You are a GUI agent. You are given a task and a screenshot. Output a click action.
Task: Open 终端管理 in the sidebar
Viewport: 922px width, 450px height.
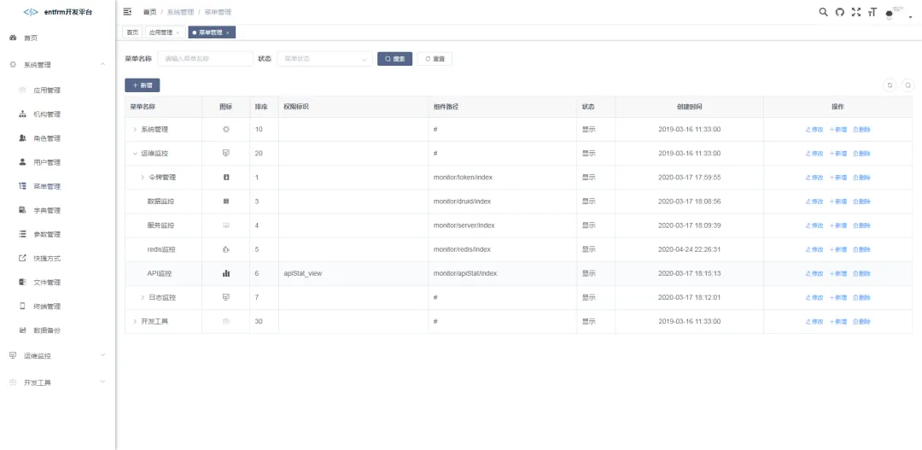point(57,307)
